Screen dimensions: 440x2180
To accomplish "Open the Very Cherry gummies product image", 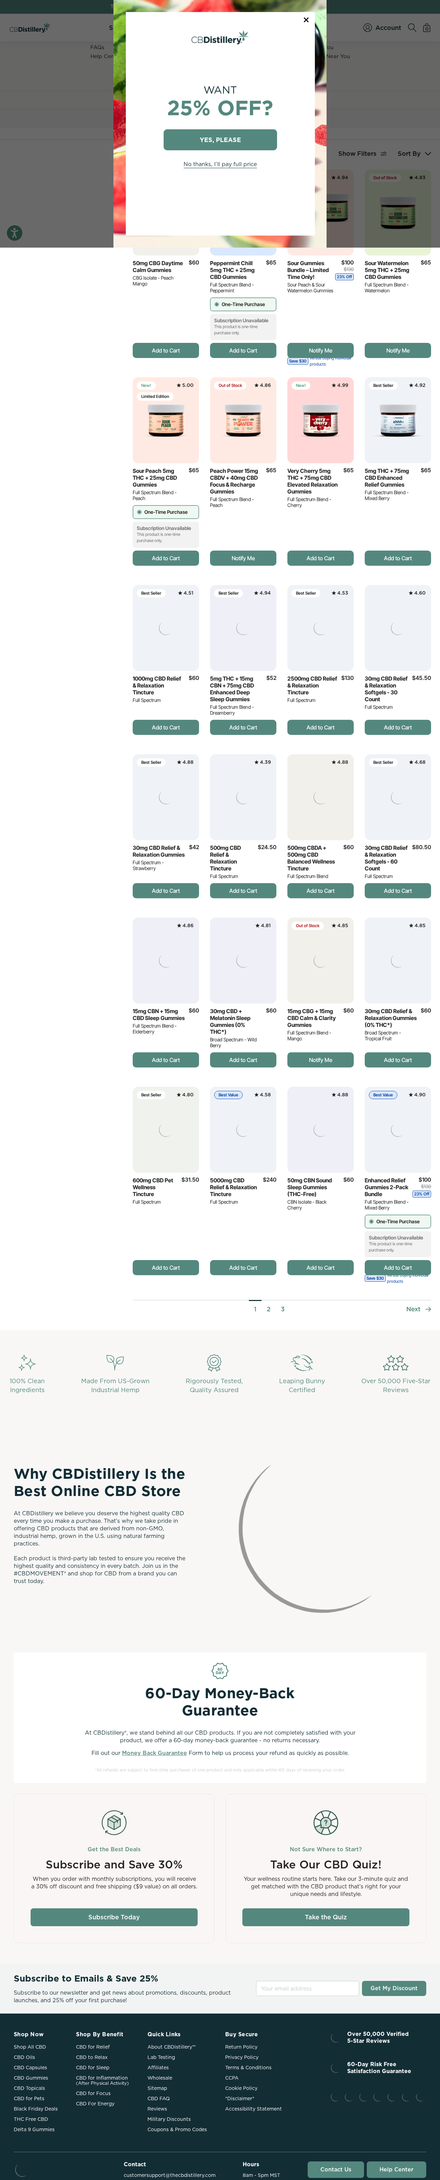I will (321, 420).
